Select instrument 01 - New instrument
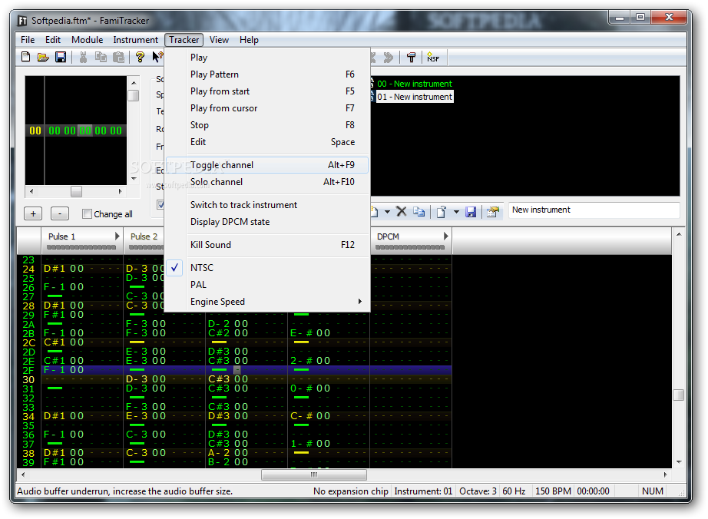 point(415,97)
